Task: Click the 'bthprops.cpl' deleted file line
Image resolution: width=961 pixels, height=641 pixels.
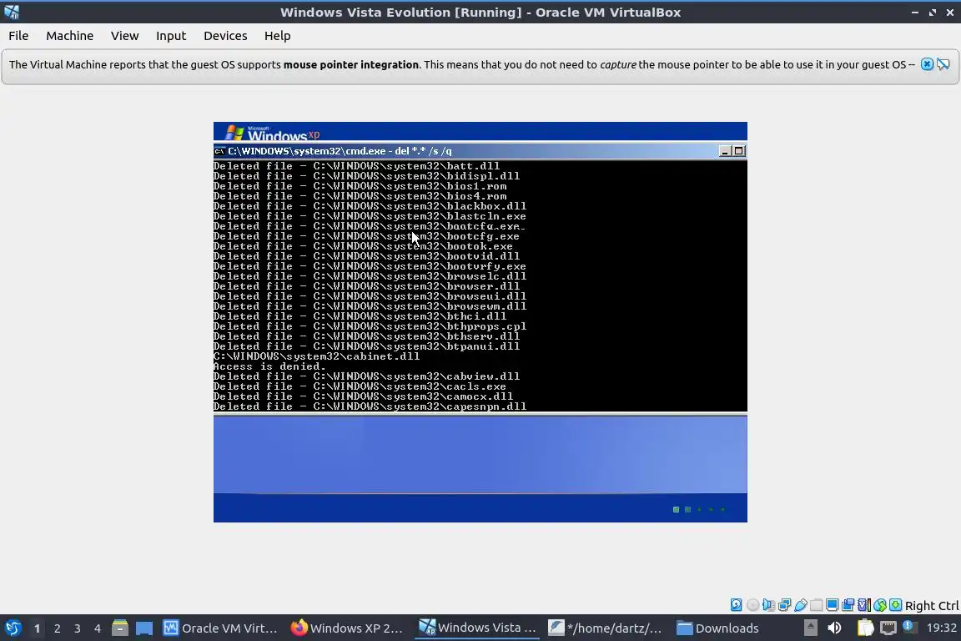Action: pos(370,326)
